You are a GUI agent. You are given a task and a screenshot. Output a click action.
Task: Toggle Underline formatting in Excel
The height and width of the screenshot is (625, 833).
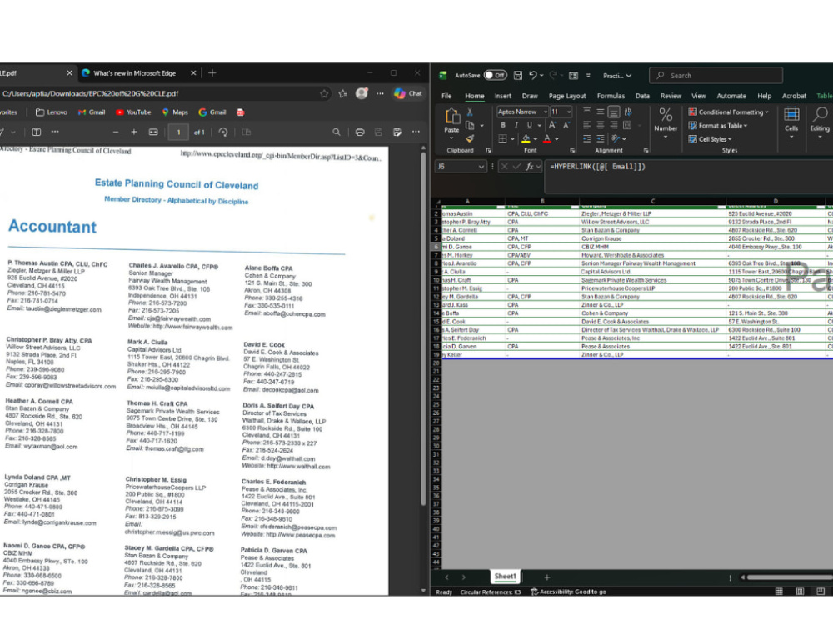(x=529, y=126)
